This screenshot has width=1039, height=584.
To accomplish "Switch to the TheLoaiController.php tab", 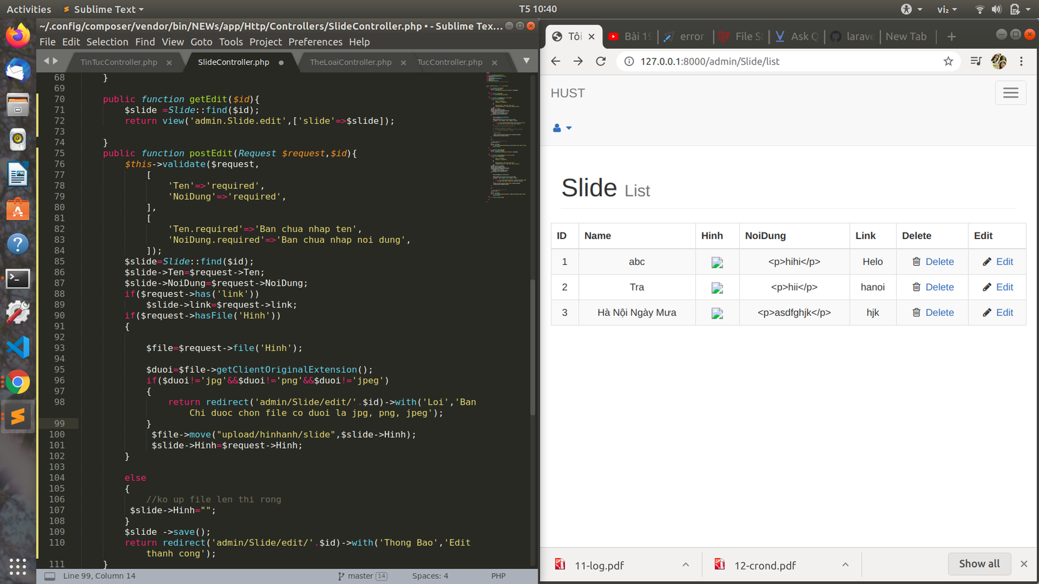I will 350,62.
